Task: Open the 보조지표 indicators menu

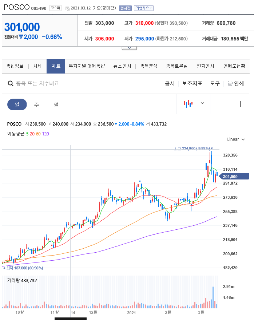Action: coord(192,83)
